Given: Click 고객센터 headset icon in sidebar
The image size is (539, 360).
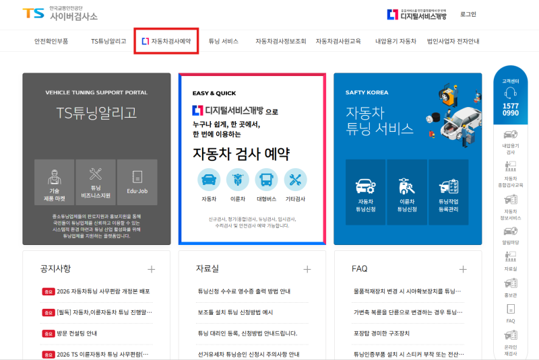Looking at the screenshot, I should pos(511,93).
